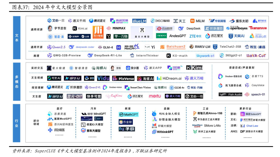
Task: Click the orange MiLM logo
Action: (x=197, y=21)
